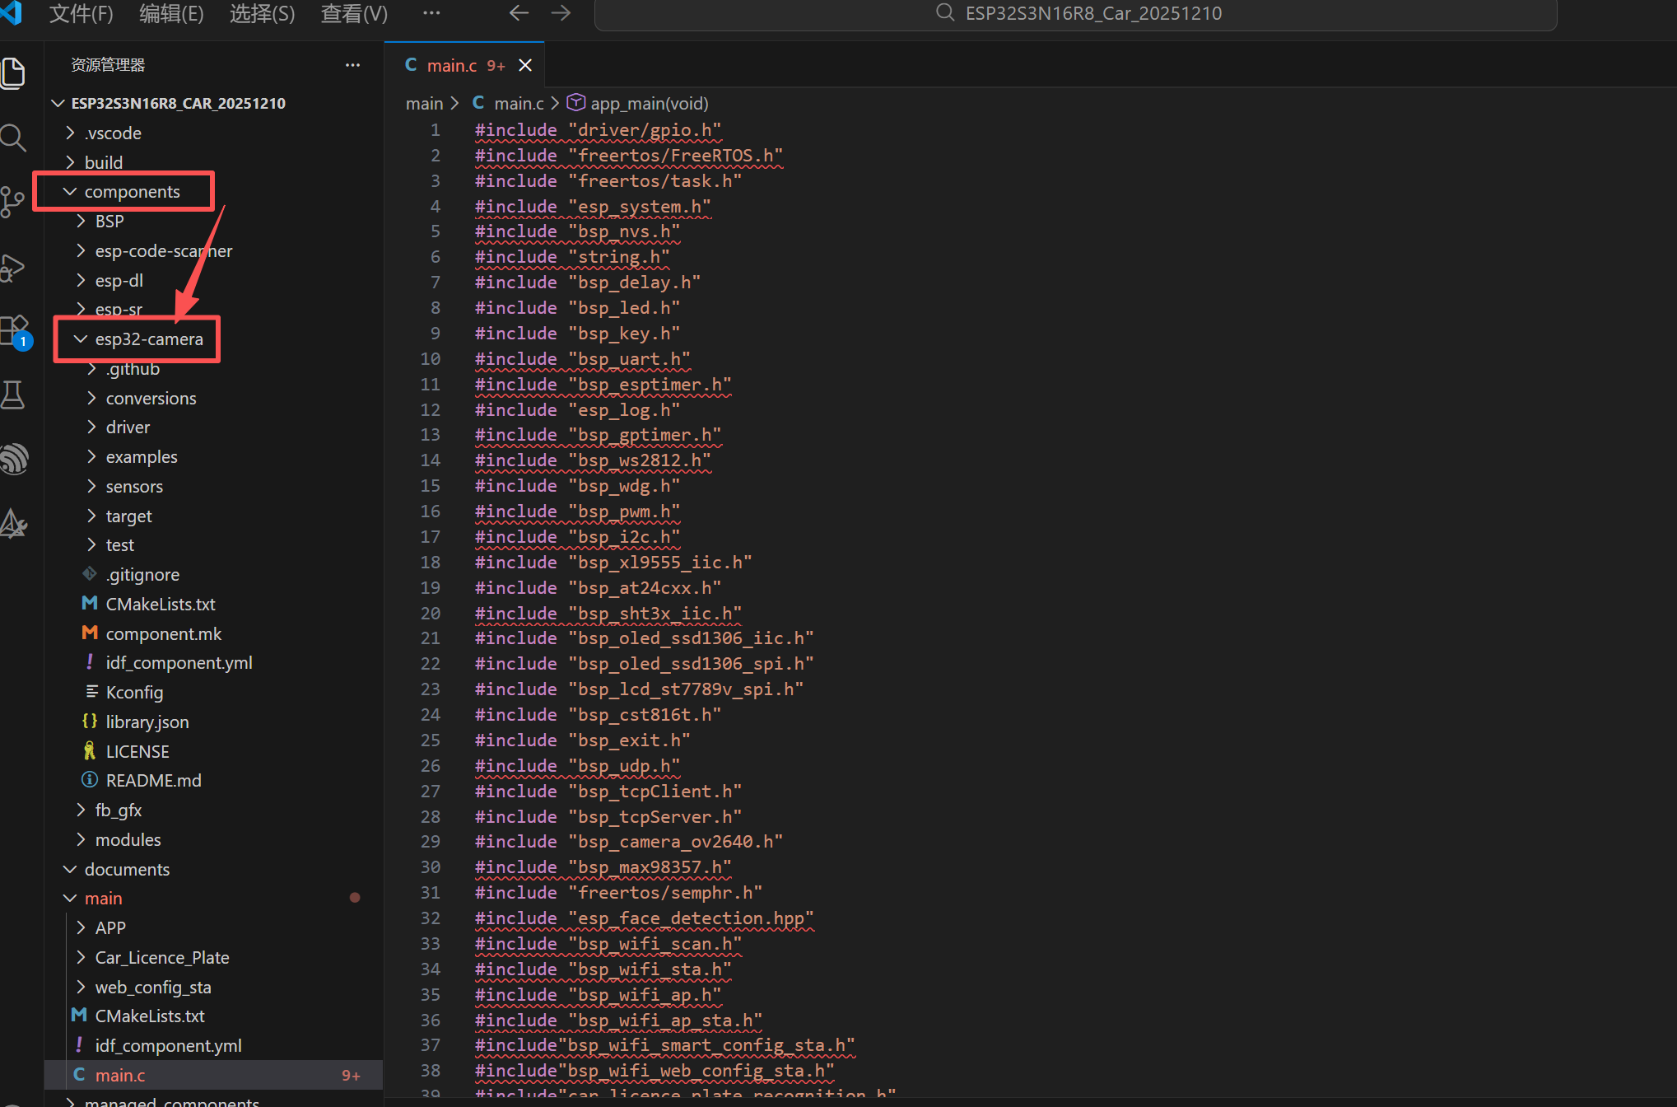Open the Testing flask icon
Screen dimensions: 1677x1107
(x=13, y=395)
